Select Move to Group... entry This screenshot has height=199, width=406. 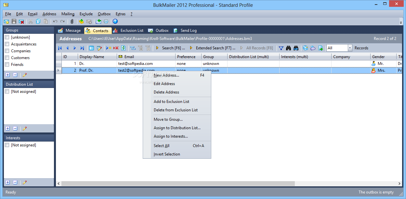[177, 119]
